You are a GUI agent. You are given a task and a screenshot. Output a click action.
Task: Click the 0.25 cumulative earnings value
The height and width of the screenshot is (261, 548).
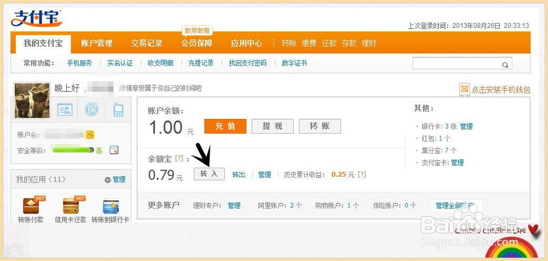(339, 175)
